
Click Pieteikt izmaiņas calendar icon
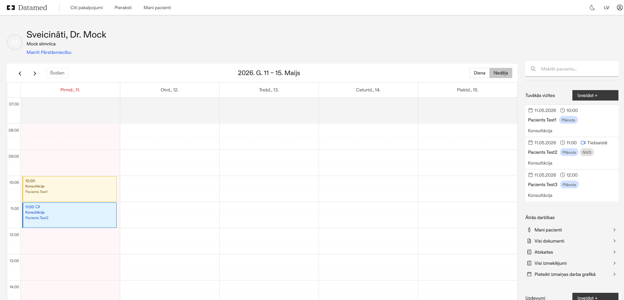pos(529,274)
